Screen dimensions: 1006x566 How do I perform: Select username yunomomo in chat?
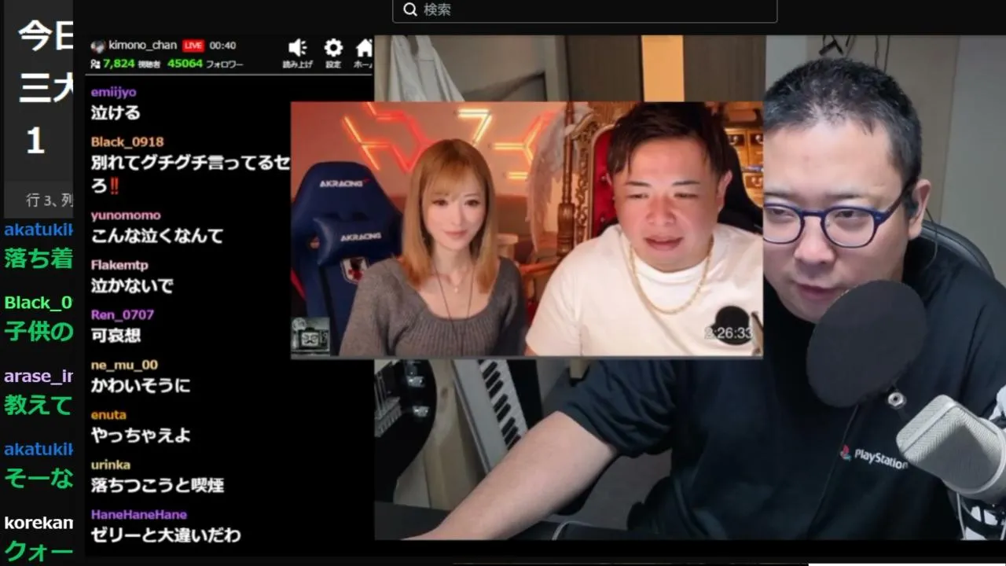[126, 215]
